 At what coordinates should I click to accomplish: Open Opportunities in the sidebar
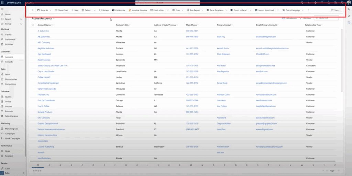pyautogui.click(x=12, y=79)
